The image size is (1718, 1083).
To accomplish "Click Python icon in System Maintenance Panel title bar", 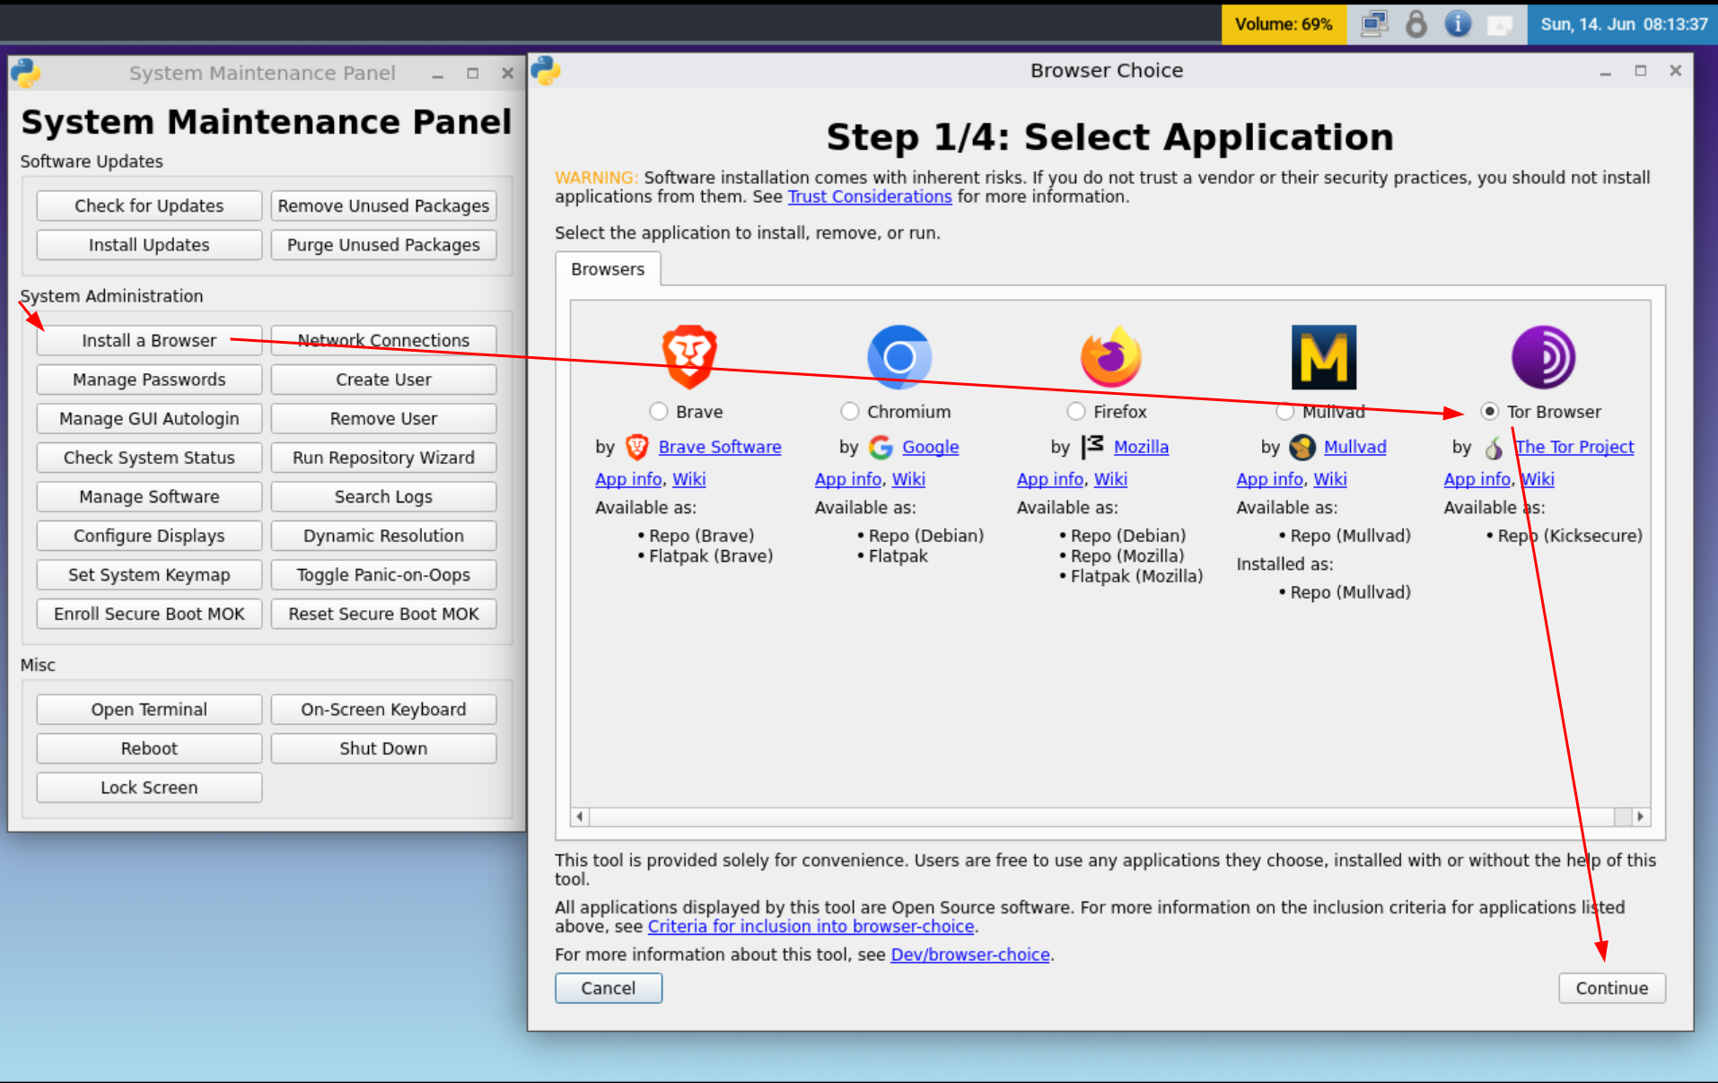I will (x=25, y=73).
